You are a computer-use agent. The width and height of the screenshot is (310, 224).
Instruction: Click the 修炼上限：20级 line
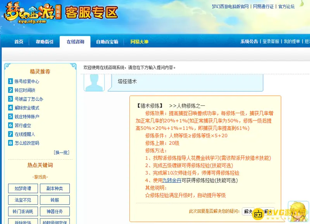point(162,143)
